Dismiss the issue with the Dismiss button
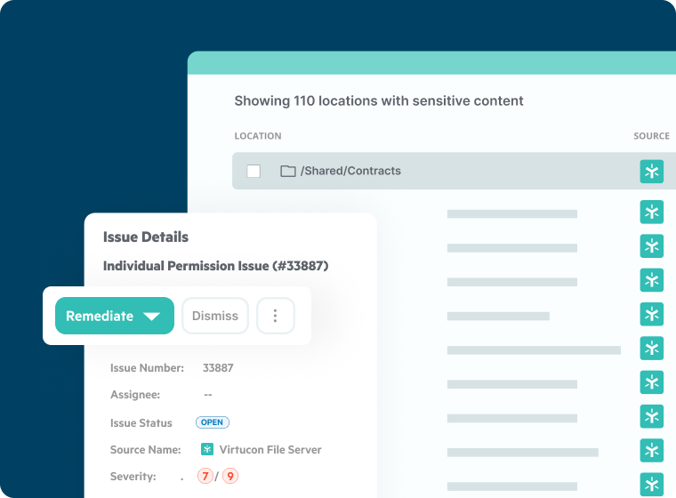This screenshot has height=498, width=676. (215, 316)
